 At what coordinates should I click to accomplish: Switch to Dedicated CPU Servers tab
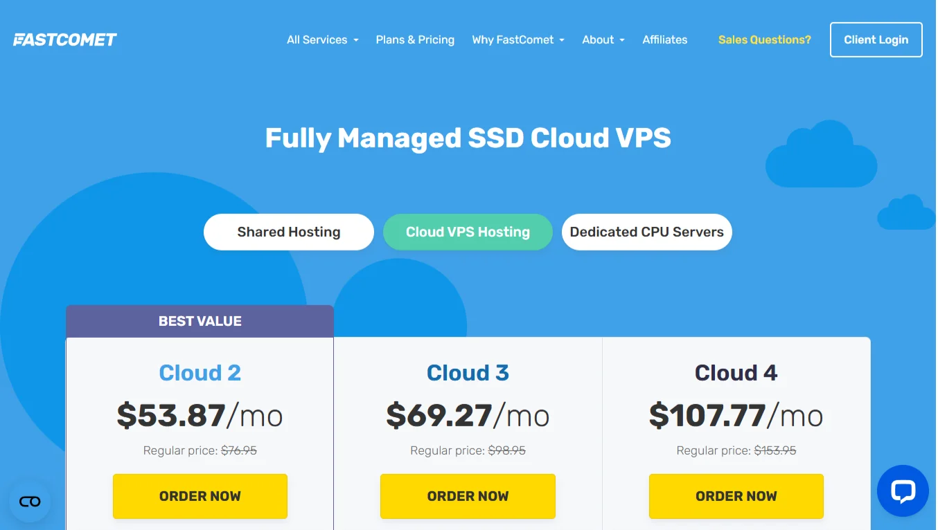pos(646,232)
